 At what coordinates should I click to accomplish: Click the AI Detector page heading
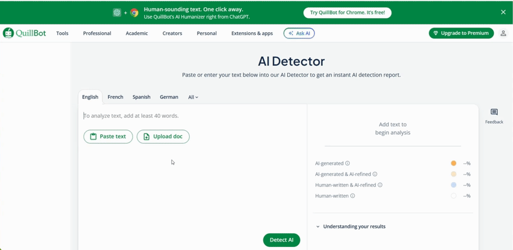click(x=291, y=61)
